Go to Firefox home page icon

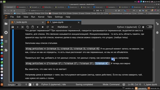pyautogui.click(x=14, y=10)
